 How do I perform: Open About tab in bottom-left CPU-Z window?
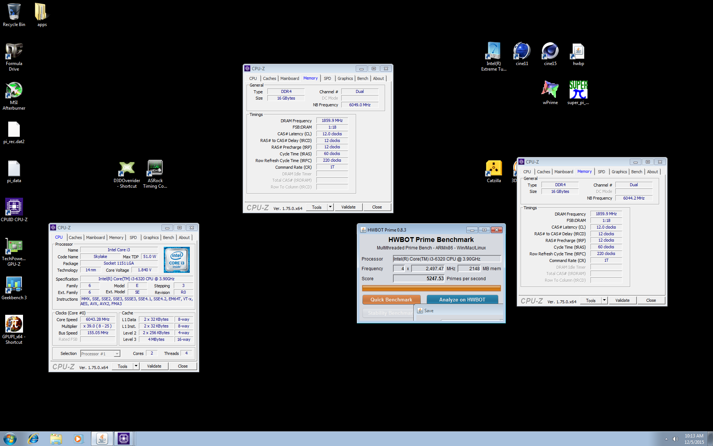184,237
